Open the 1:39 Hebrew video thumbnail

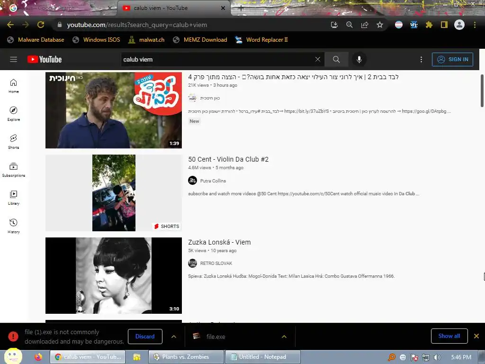pyautogui.click(x=114, y=110)
